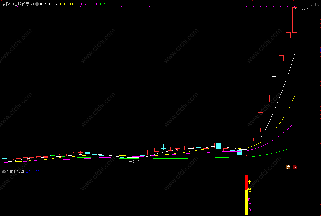Select the MA5: 13.94 label
Image resolution: width=321 pixels, height=216 pixels.
48,4
